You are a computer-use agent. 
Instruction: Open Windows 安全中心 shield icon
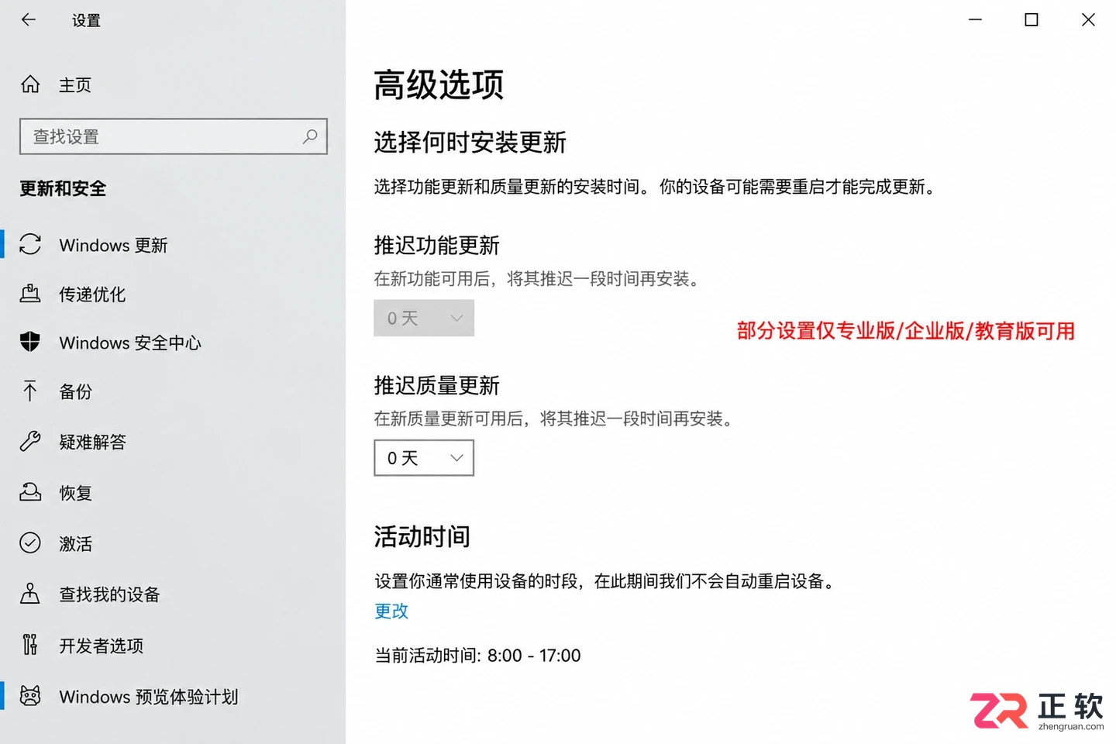click(x=30, y=342)
